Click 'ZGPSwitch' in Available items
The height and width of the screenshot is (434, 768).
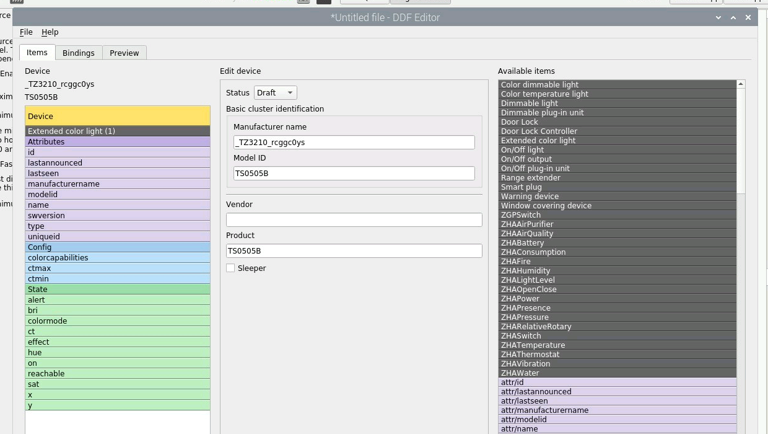[617, 215]
